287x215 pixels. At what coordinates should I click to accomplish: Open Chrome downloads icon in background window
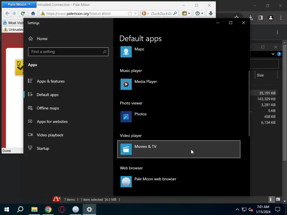tap(251, 18)
